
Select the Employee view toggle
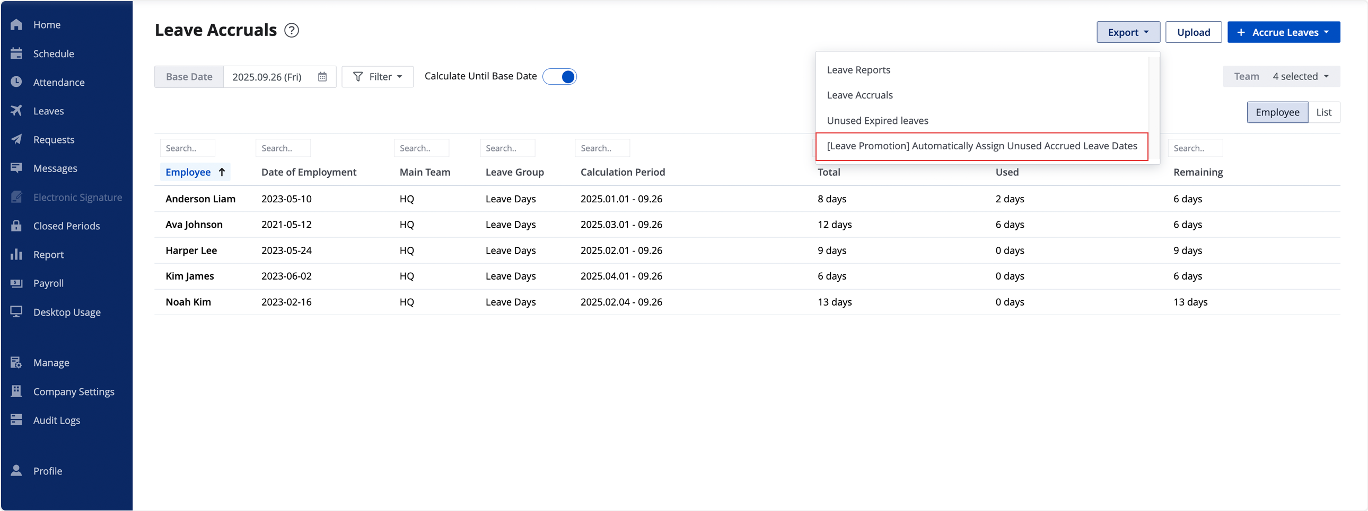click(x=1277, y=112)
